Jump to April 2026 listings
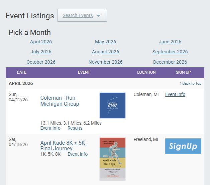The height and width of the screenshot is (185, 210). (x=41, y=42)
